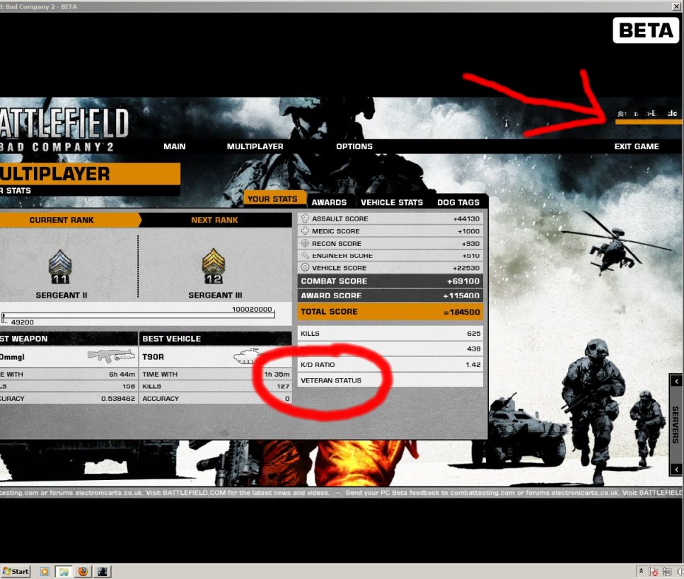Open the OPTIONS menu
This screenshot has height=579, width=684.
[354, 146]
